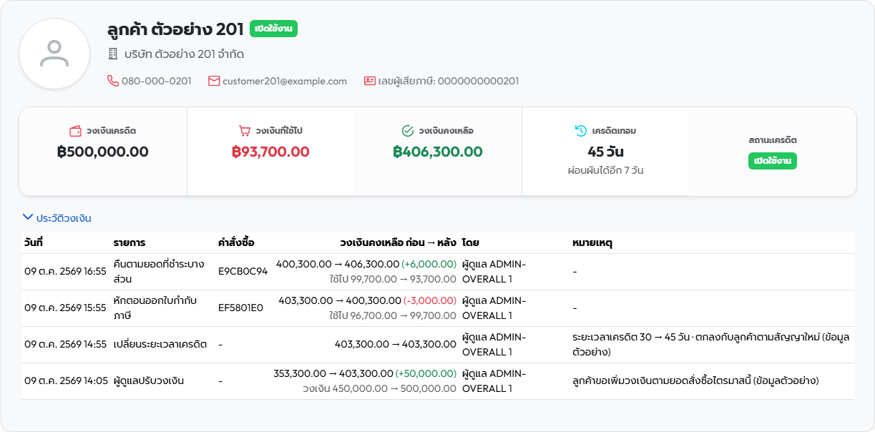Click the order code EF5801E0
Image resolution: width=875 pixels, height=432 pixels.
(x=241, y=308)
